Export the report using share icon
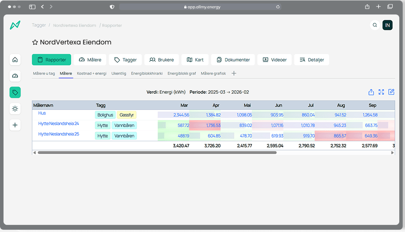Viewport: 405px width, 232px height. tap(371, 92)
